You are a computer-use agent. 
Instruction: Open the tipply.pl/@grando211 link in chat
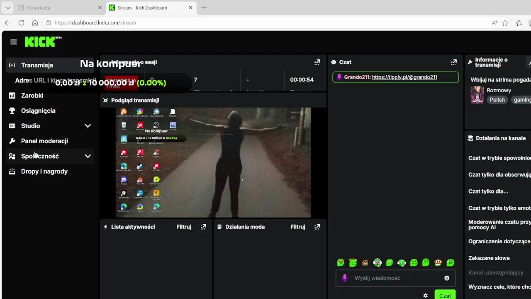point(404,77)
